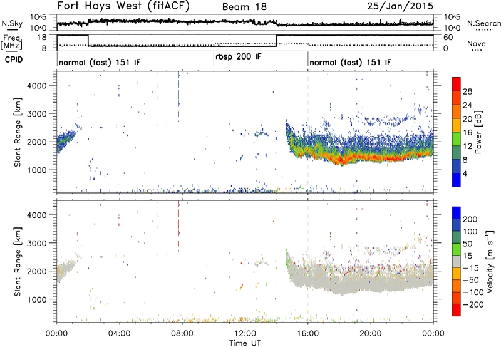
Task: Click the 'Slant Range [km]' label of power panel
Action: 18,132
